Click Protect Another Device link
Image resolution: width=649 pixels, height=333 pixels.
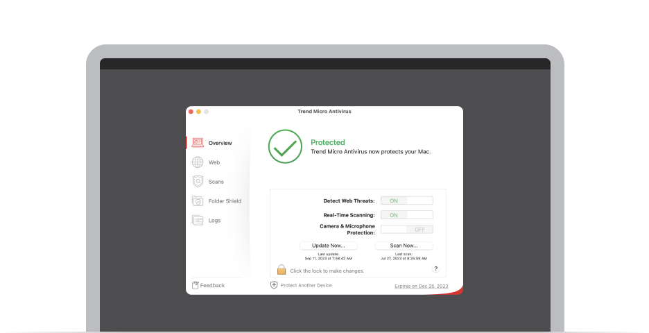306,285
